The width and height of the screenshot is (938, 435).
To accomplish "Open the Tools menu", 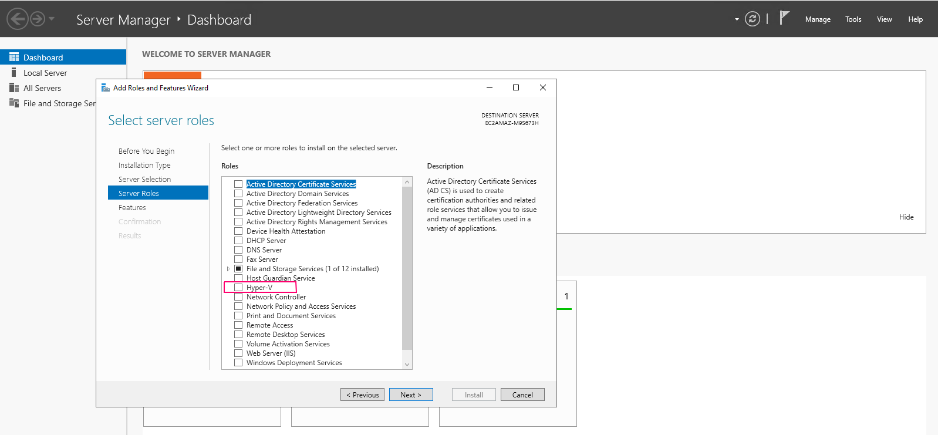I will 853,19.
